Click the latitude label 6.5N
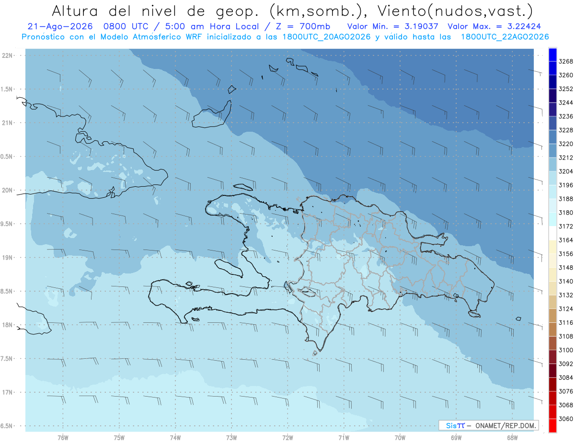 [7, 426]
